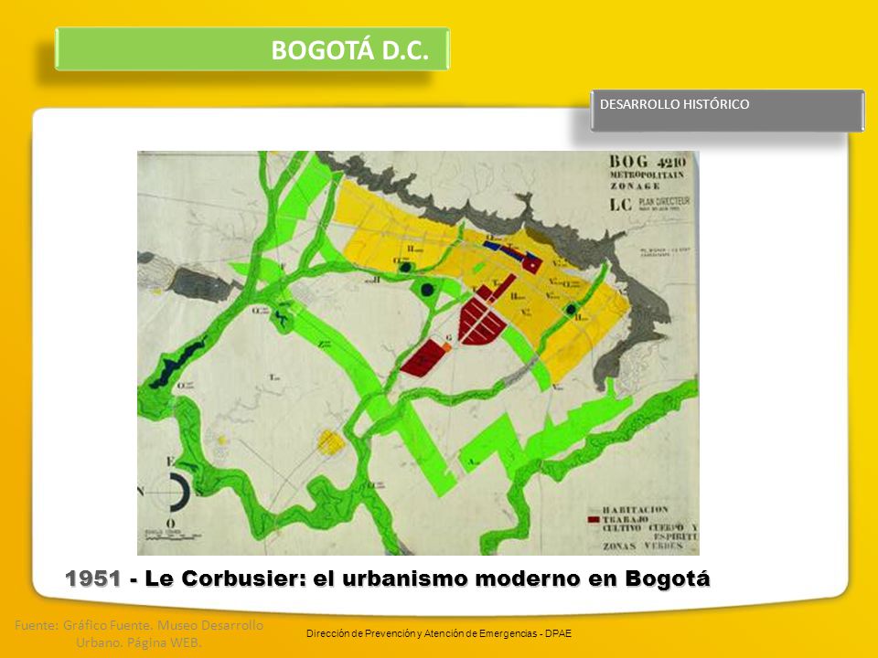Click the 'ZONAS VERDES' legend entry

[x=643, y=546]
